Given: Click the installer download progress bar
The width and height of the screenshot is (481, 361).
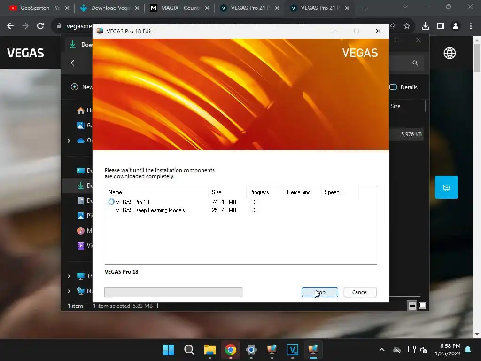Looking at the screenshot, I should (173, 292).
